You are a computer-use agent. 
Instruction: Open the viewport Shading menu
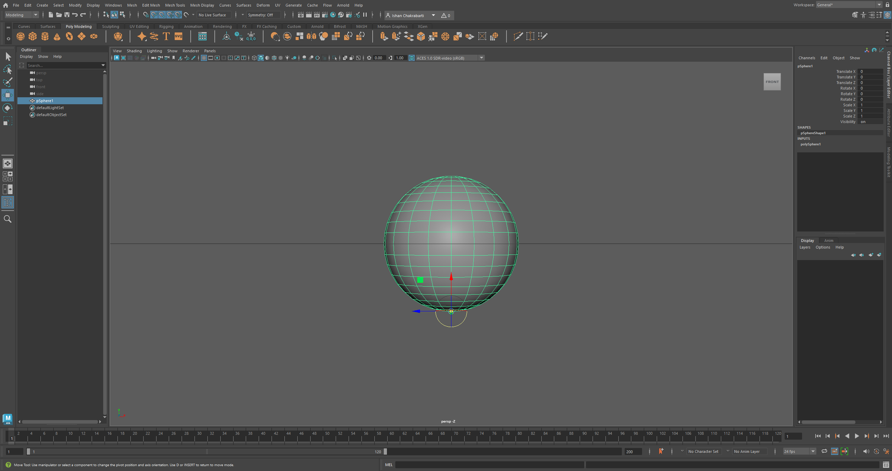pyautogui.click(x=134, y=51)
